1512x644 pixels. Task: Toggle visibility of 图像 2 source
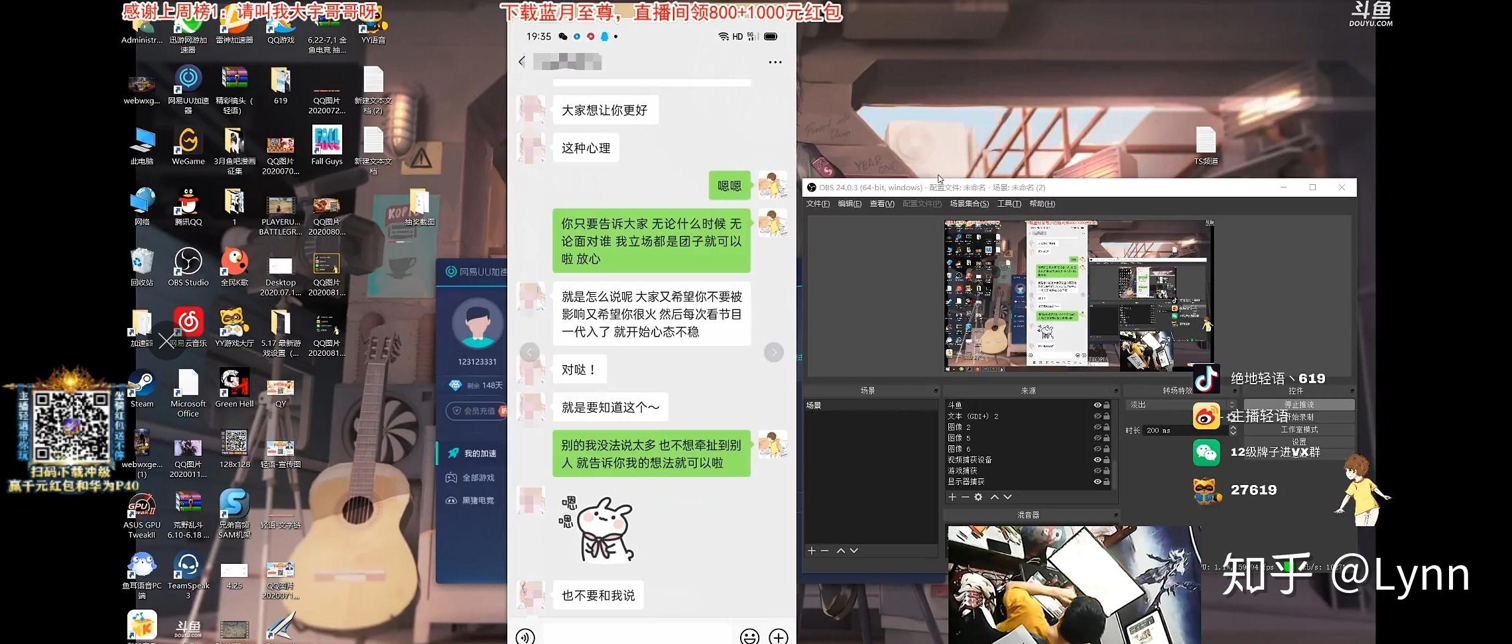point(1098,427)
